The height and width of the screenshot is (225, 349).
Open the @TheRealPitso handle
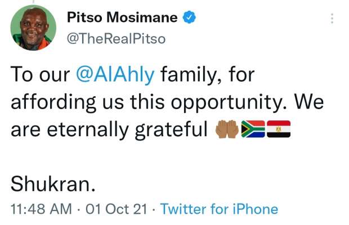click(x=116, y=39)
